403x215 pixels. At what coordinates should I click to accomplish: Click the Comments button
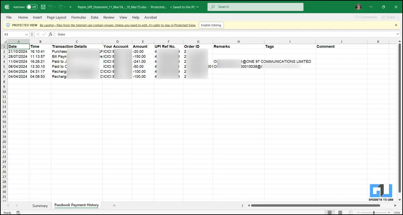tap(366, 17)
